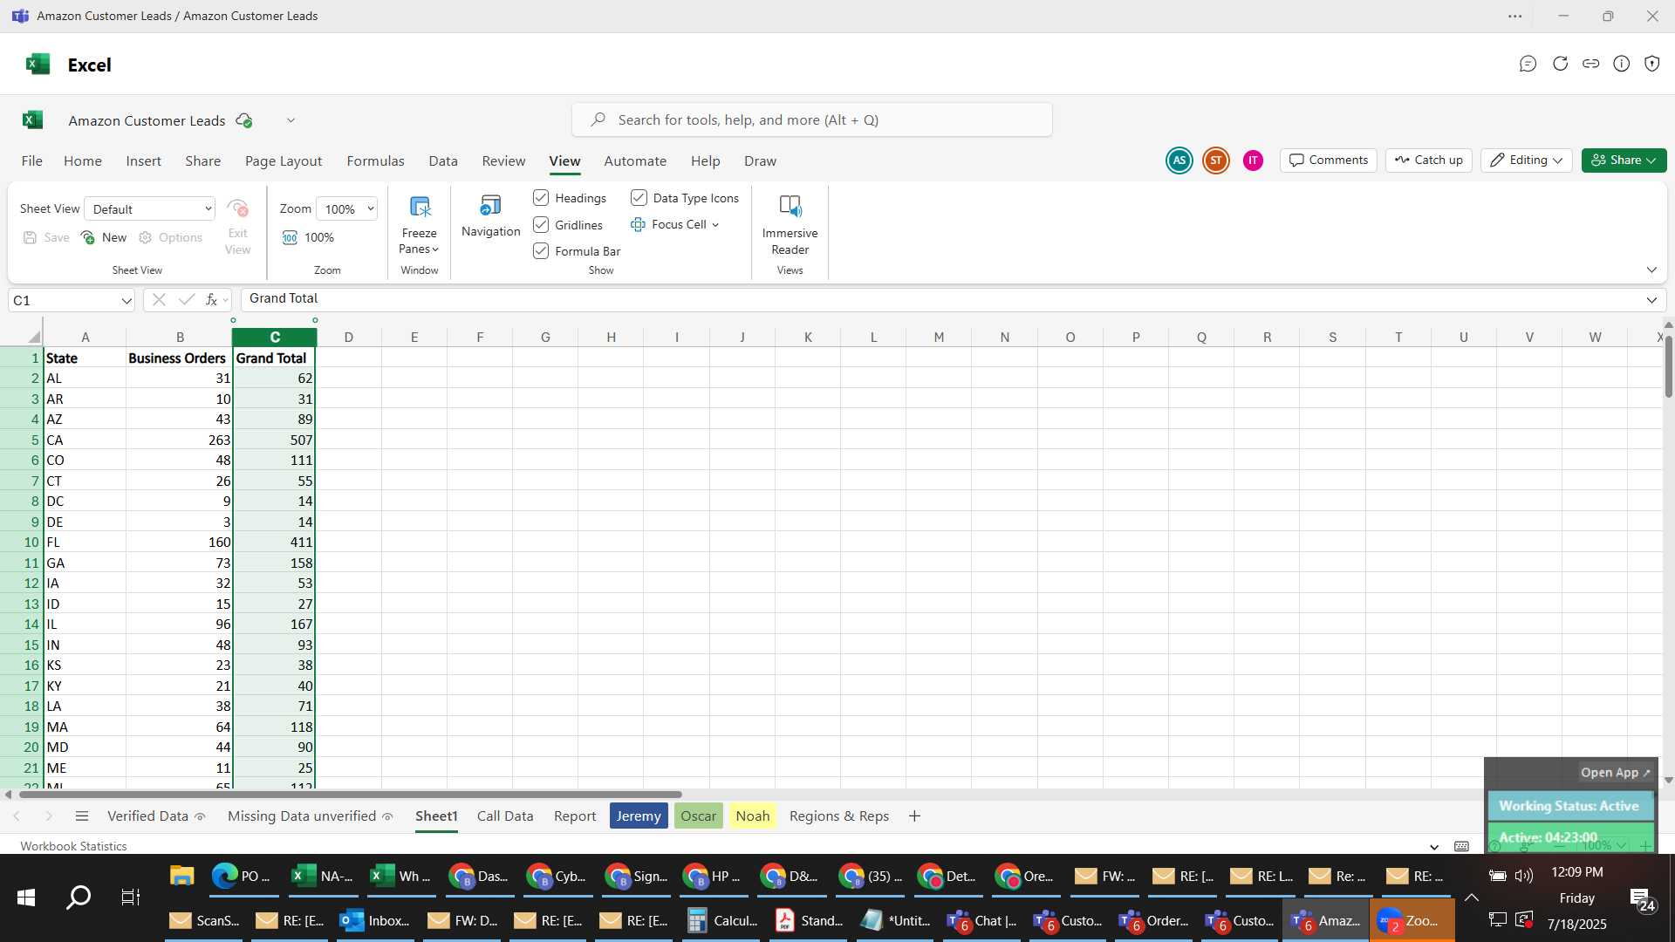Click the cloud saved status icon
The height and width of the screenshot is (942, 1675).
point(244,120)
